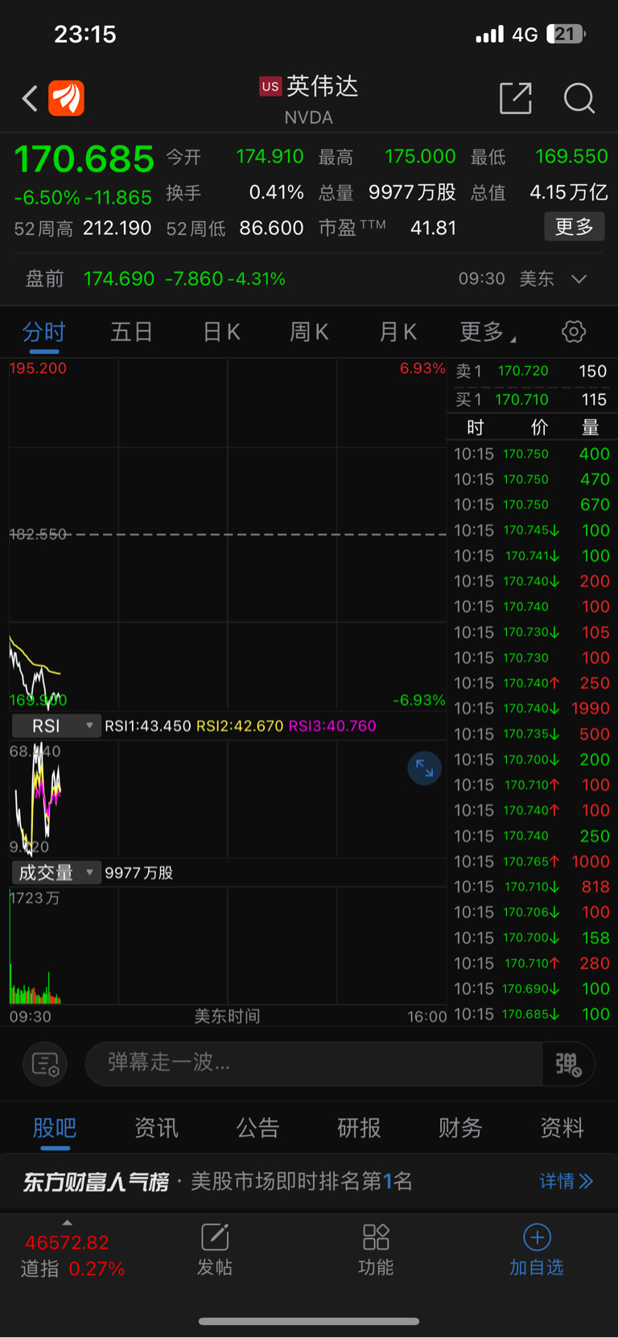Tap the 发帖 post icon
This screenshot has height=1338, width=618.
coord(215,1249)
